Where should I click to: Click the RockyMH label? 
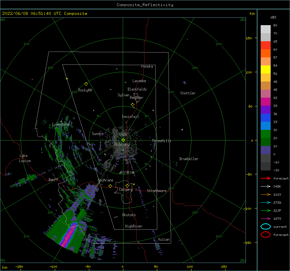(x=85, y=90)
